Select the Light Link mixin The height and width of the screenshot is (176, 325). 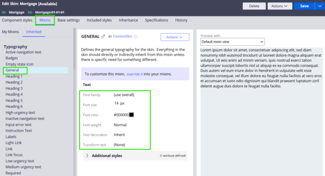click(13, 143)
